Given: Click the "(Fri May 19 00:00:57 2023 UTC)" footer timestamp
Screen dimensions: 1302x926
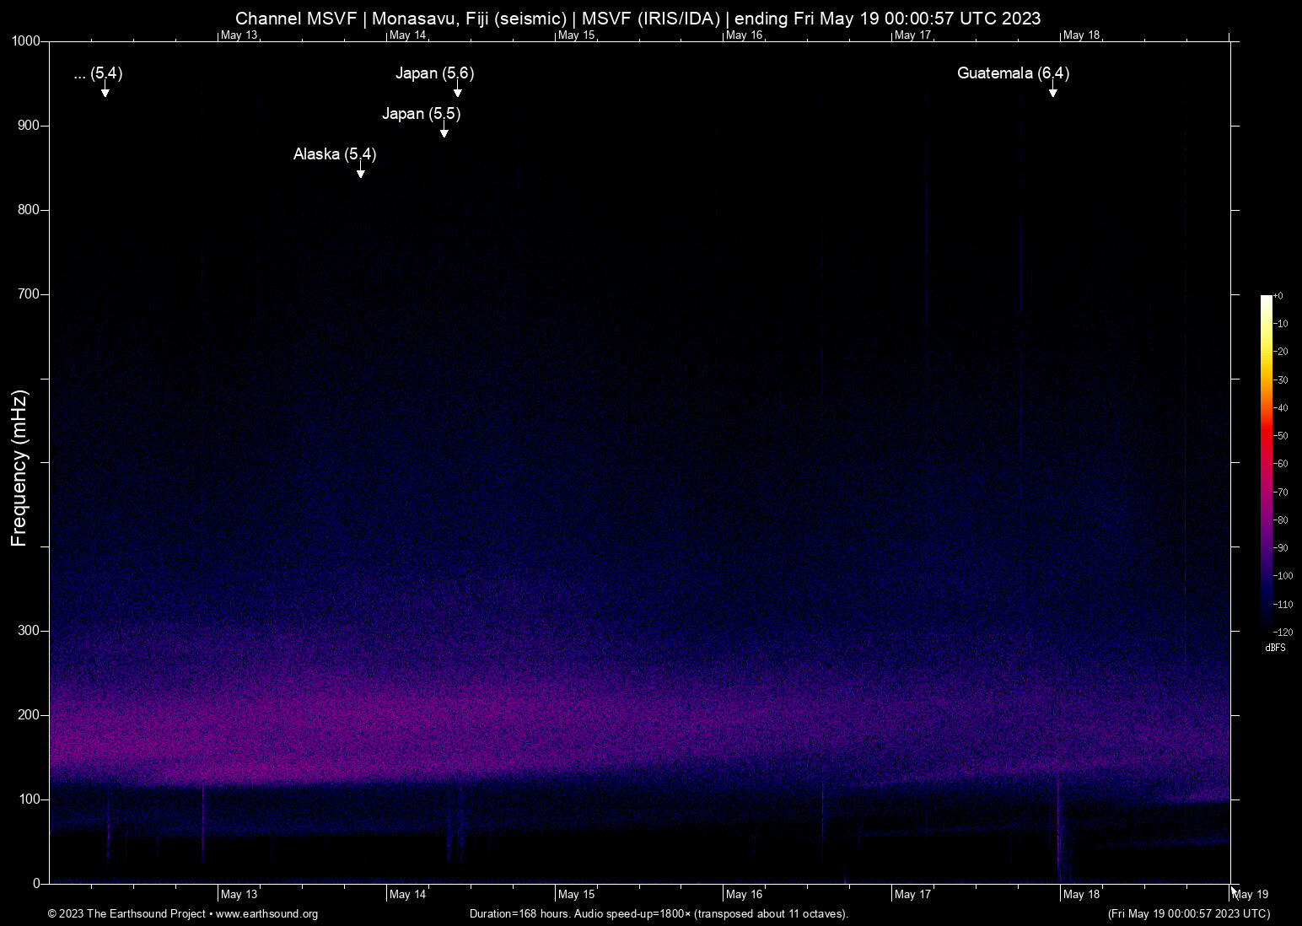Looking at the screenshot, I should tap(1189, 914).
